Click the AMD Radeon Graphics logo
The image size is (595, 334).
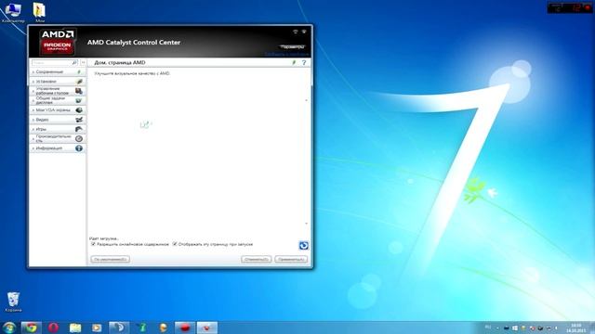[x=58, y=43]
